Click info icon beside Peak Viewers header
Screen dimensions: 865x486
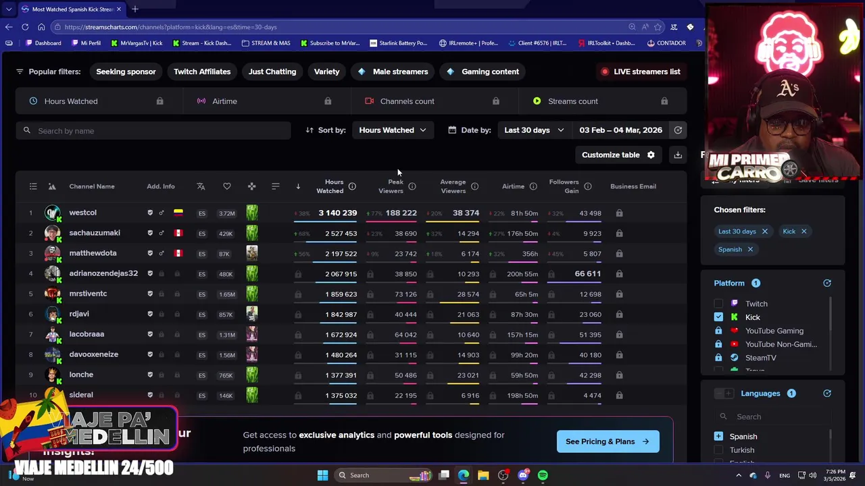(x=412, y=186)
